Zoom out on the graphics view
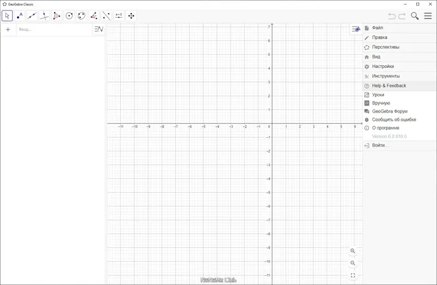The height and width of the screenshot is (285, 437). click(353, 263)
